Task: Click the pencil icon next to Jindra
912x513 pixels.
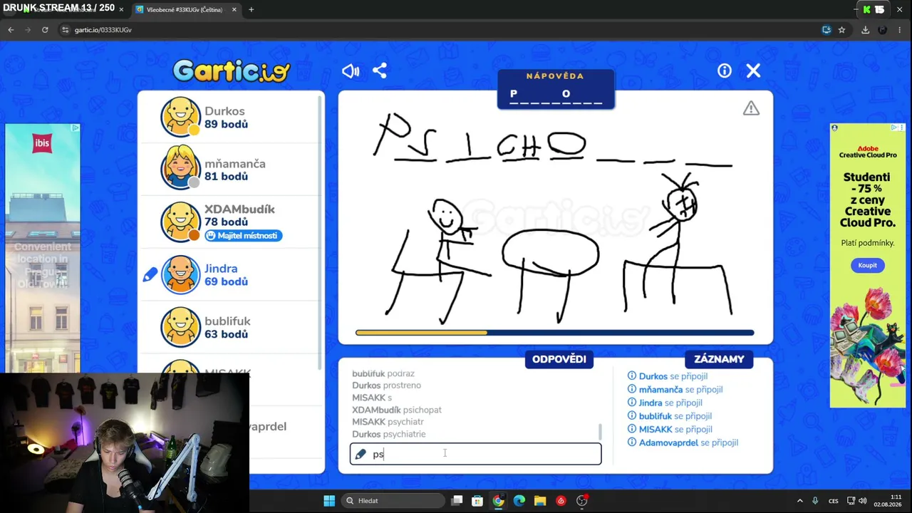Action: pyautogui.click(x=150, y=274)
